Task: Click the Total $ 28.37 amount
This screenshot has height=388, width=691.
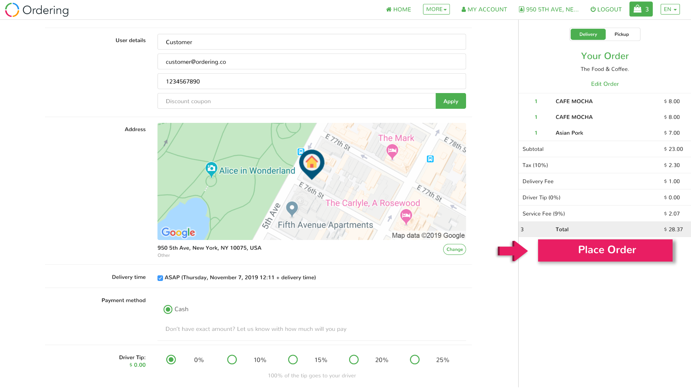Action: 673,229
